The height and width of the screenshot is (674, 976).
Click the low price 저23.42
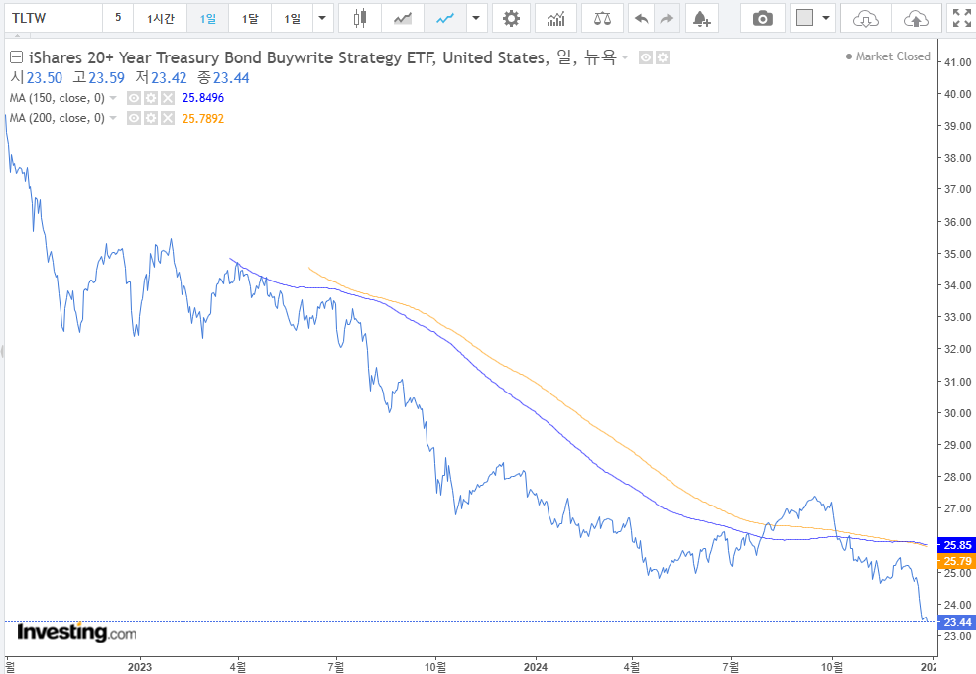coord(162,78)
